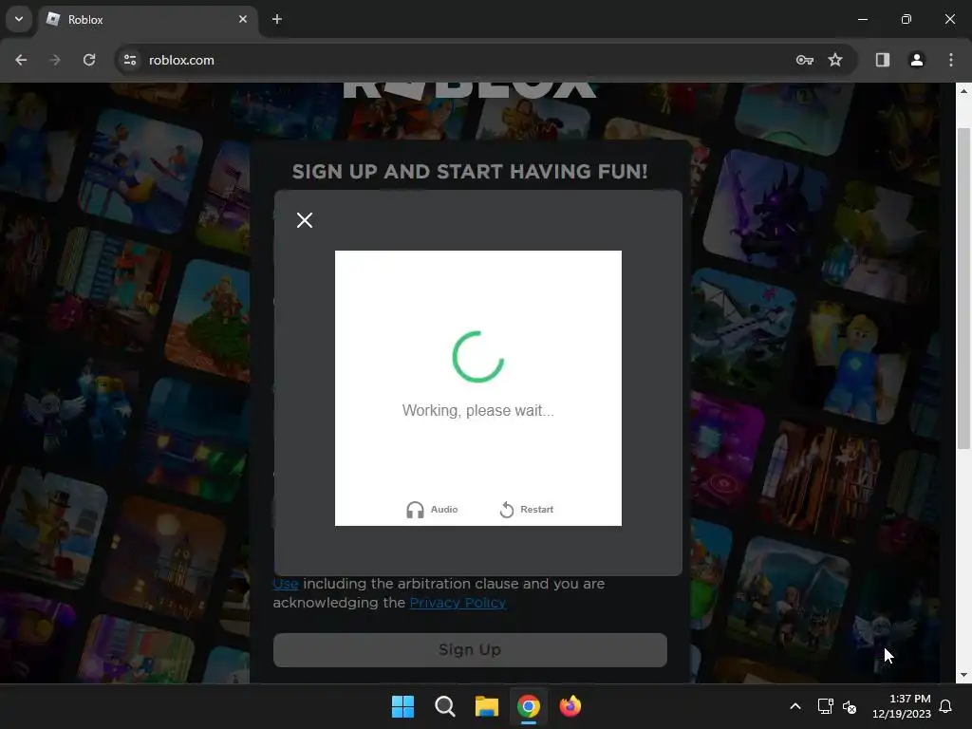This screenshot has height=729, width=972.
Task: Open the notifications bell
Action: 946,706
